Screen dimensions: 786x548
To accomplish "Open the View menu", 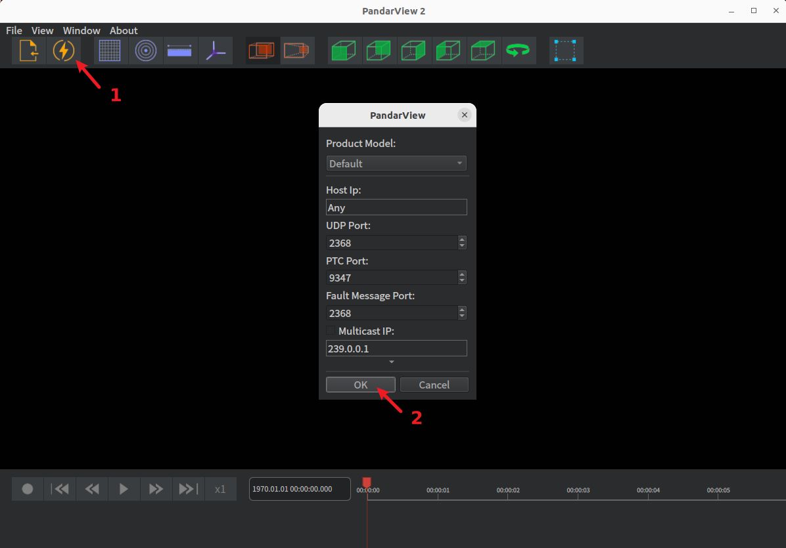I will [42, 31].
